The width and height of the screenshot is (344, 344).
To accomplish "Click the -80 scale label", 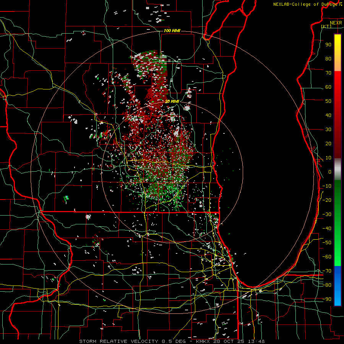I will point(327,285).
